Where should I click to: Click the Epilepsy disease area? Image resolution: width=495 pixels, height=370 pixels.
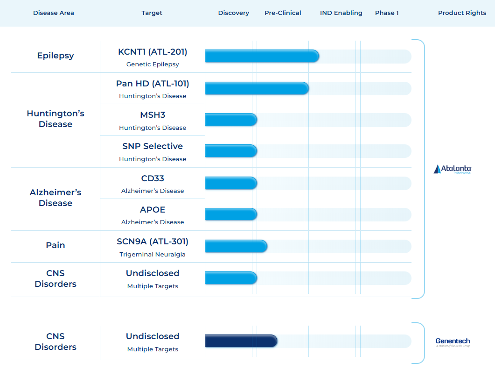pos(56,56)
